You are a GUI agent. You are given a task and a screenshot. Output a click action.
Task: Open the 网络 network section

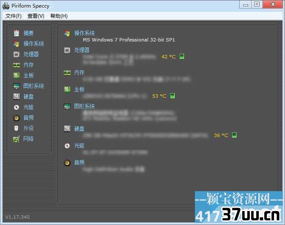[28, 139]
